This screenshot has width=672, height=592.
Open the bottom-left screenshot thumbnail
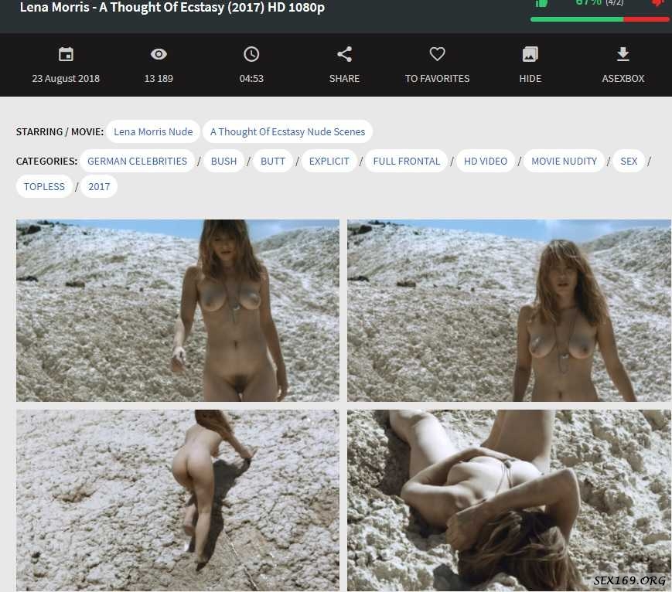click(x=177, y=500)
